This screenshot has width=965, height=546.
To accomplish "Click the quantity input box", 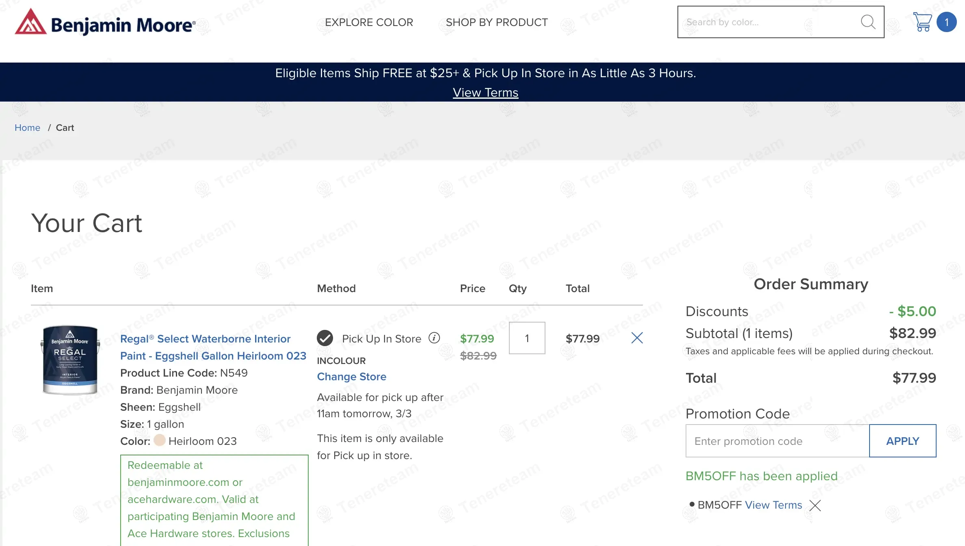I will pyautogui.click(x=527, y=338).
